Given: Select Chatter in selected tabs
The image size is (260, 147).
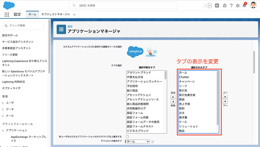Looking at the screenshot, I should click(184, 77).
